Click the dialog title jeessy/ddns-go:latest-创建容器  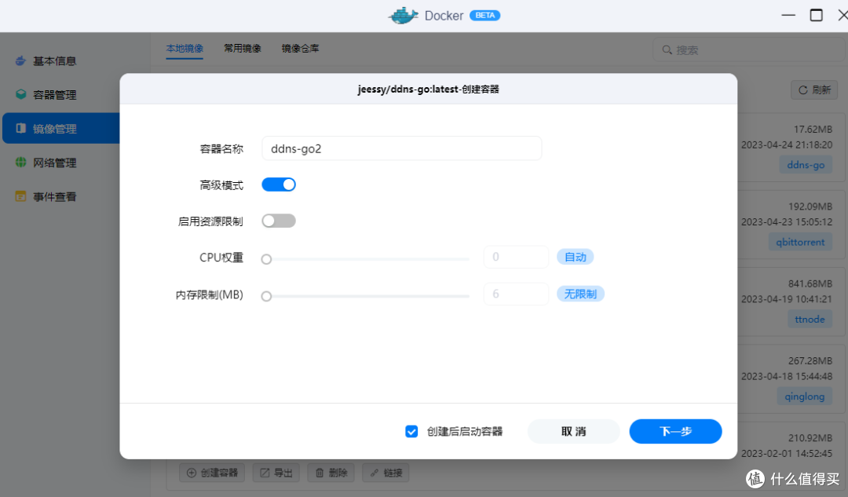(x=429, y=90)
